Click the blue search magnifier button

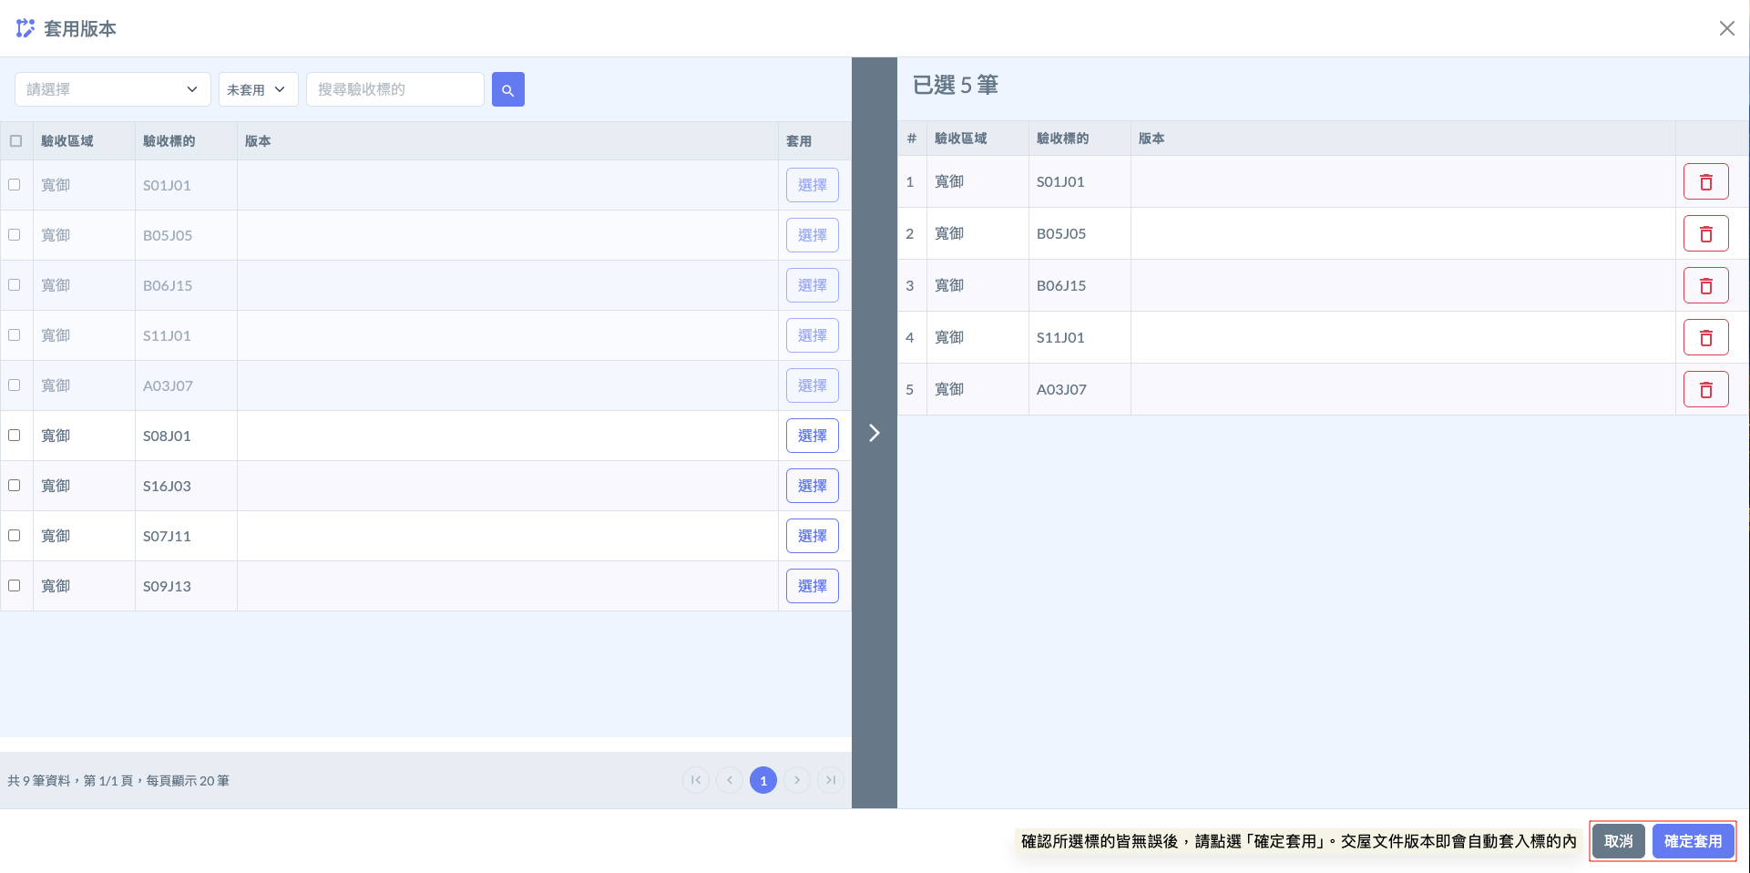[x=507, y=89]
